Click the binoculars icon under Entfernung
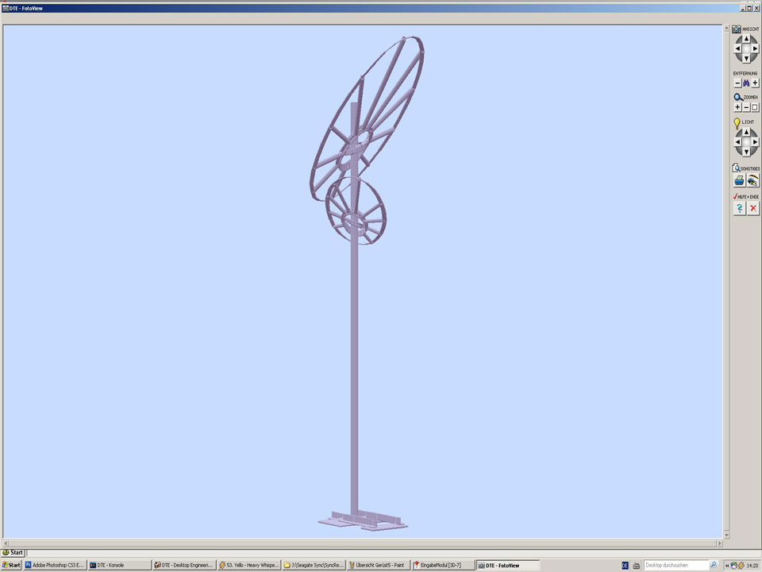The image size is (762, 572). pyautogui.click(x=746, y=83)
